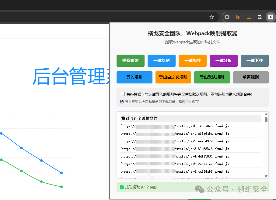
Task: Click the 导入规则后会自动备份 note text
Action: 162,102
